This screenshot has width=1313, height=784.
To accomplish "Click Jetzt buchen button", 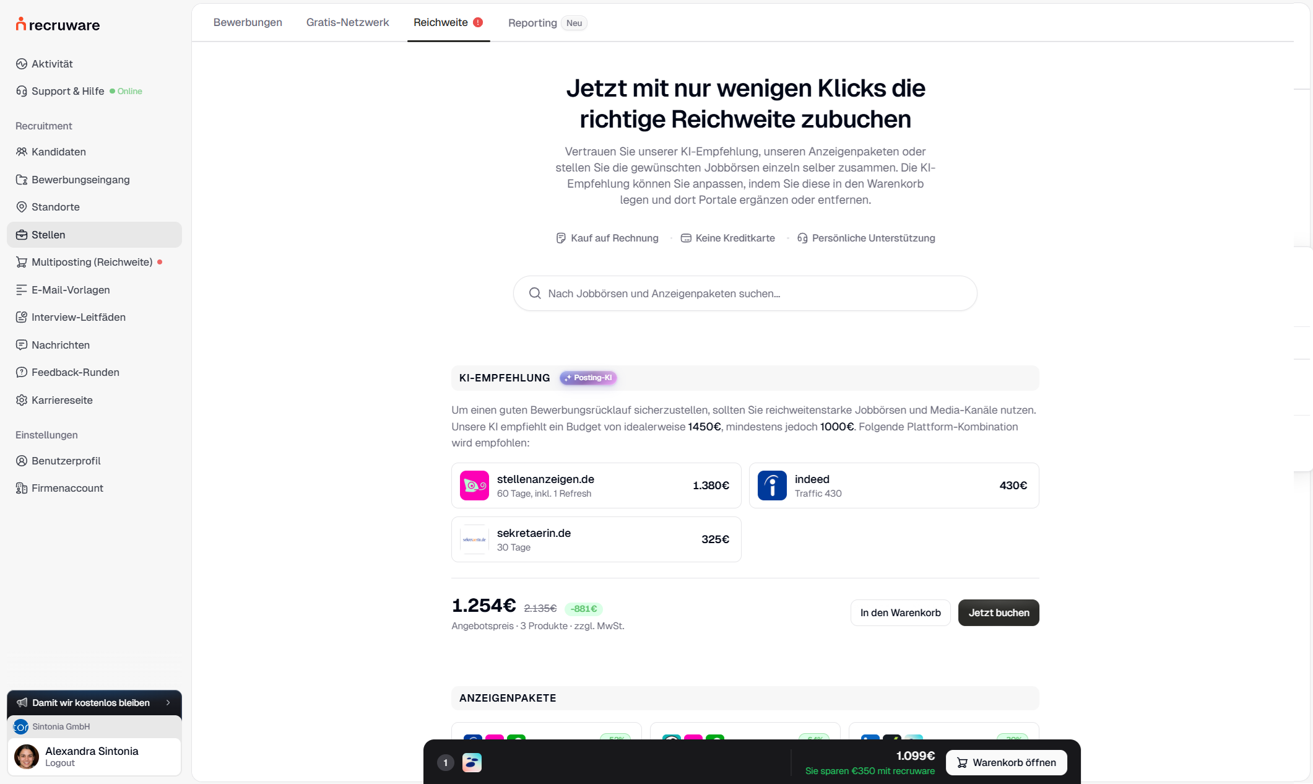I will [999, 612].
